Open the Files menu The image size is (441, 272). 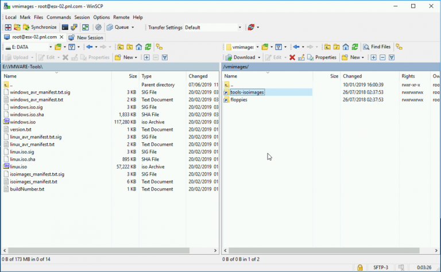point(38,17)
